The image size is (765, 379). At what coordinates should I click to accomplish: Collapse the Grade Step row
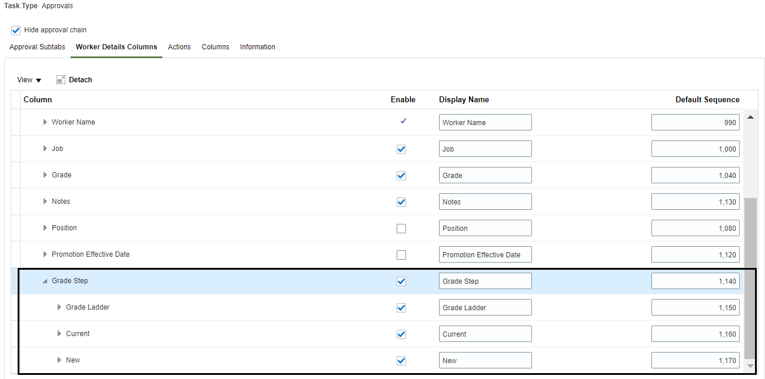pos(45,281)
